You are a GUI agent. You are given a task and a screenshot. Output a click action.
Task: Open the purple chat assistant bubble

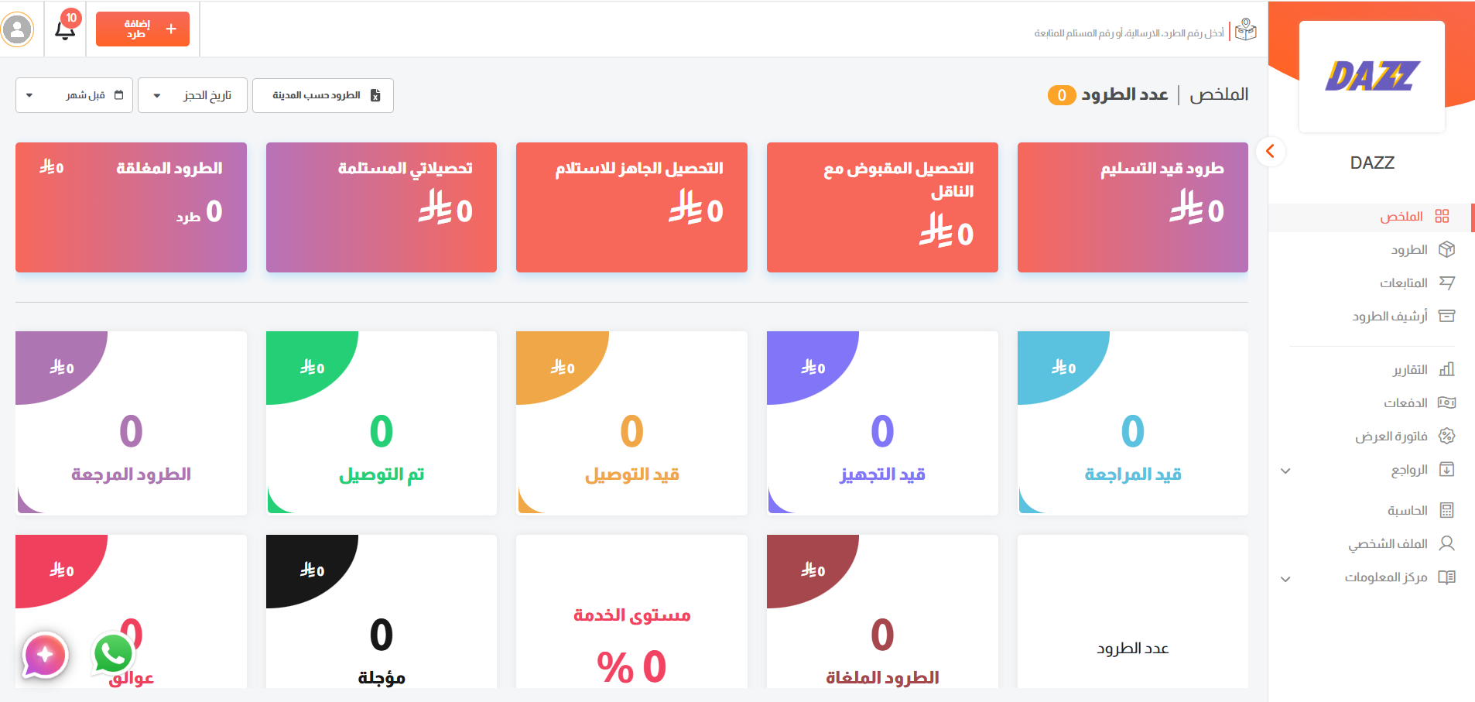click(45, 655)
